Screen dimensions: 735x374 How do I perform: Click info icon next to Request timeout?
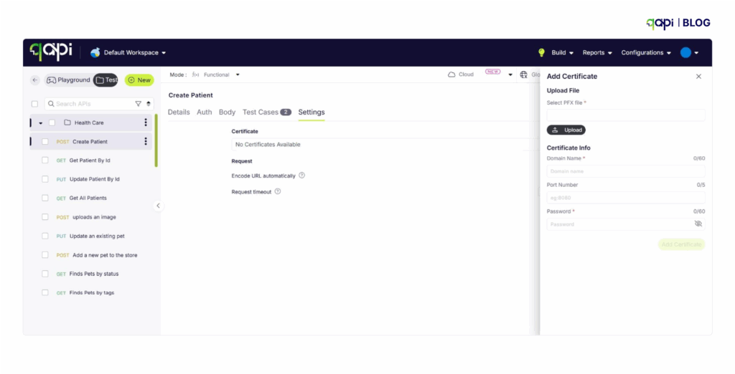coord(278,191)
